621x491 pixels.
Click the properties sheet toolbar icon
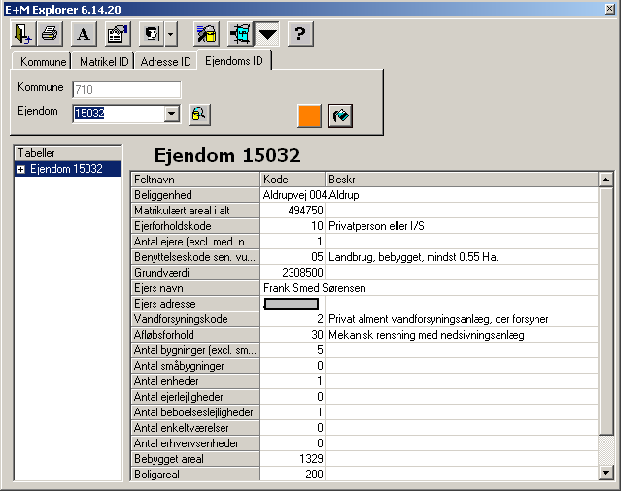[x=117, y=35]
